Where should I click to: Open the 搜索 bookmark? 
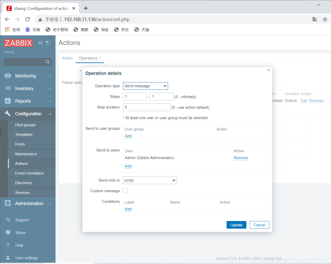click(81, 30)
